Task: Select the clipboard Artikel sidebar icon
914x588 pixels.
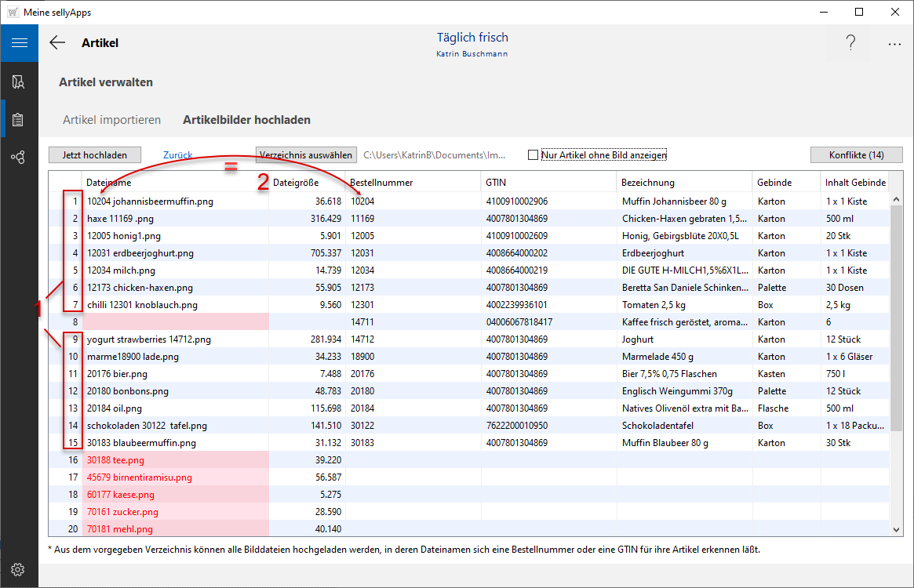Action: pyautogui.click(x=19, y=120)
